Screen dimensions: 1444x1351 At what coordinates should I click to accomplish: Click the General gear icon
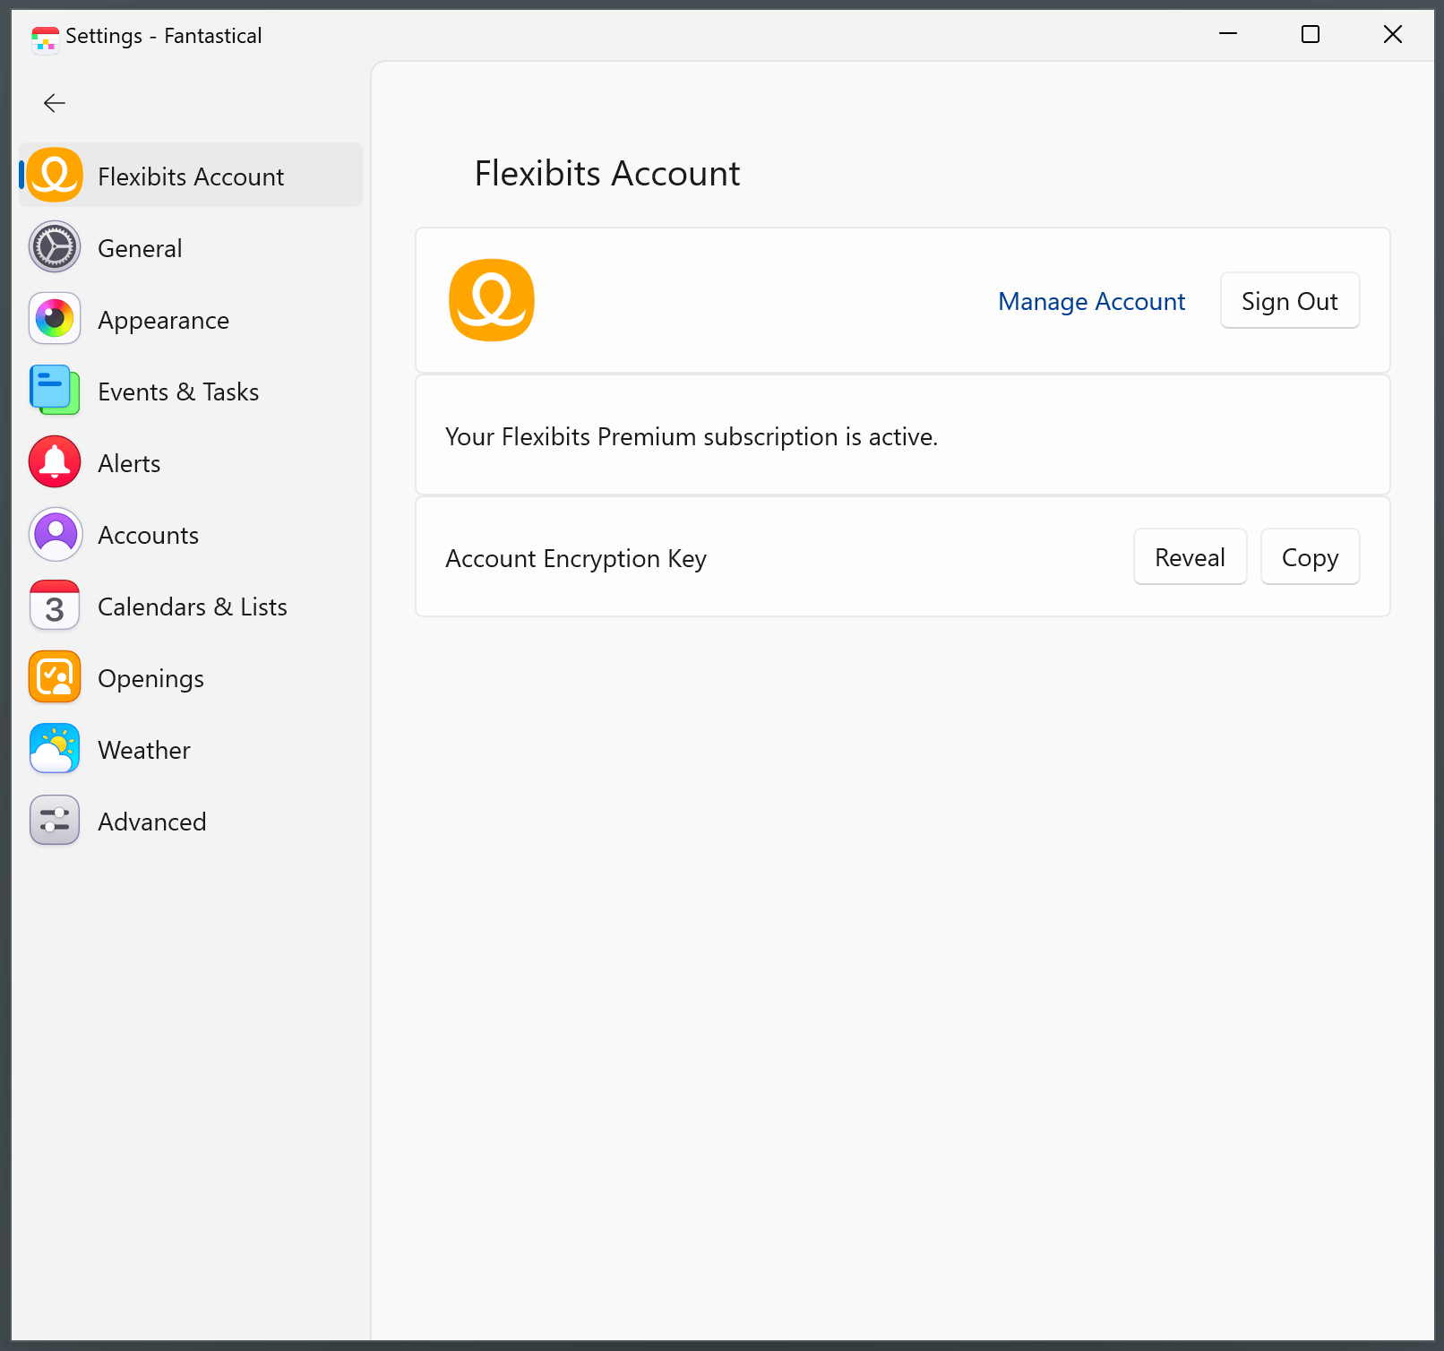pos(55,246)
